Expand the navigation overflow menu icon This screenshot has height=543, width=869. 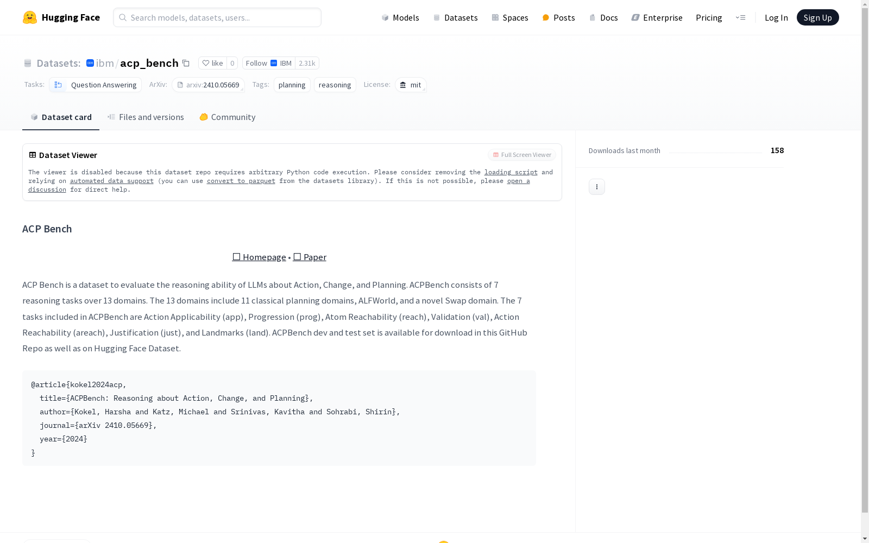[x=740, y=17]
